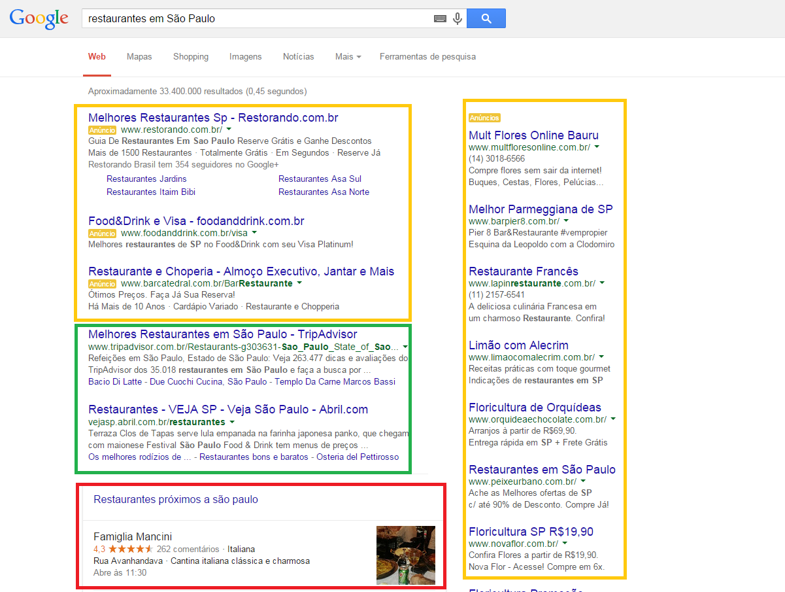Screen dimensions: 785x592
Task: Click '262 comentários' for Famiglia Mancini
Action: point(188,549)
